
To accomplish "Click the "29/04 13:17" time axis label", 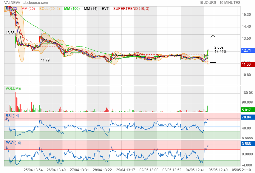I will coord(126,170).
